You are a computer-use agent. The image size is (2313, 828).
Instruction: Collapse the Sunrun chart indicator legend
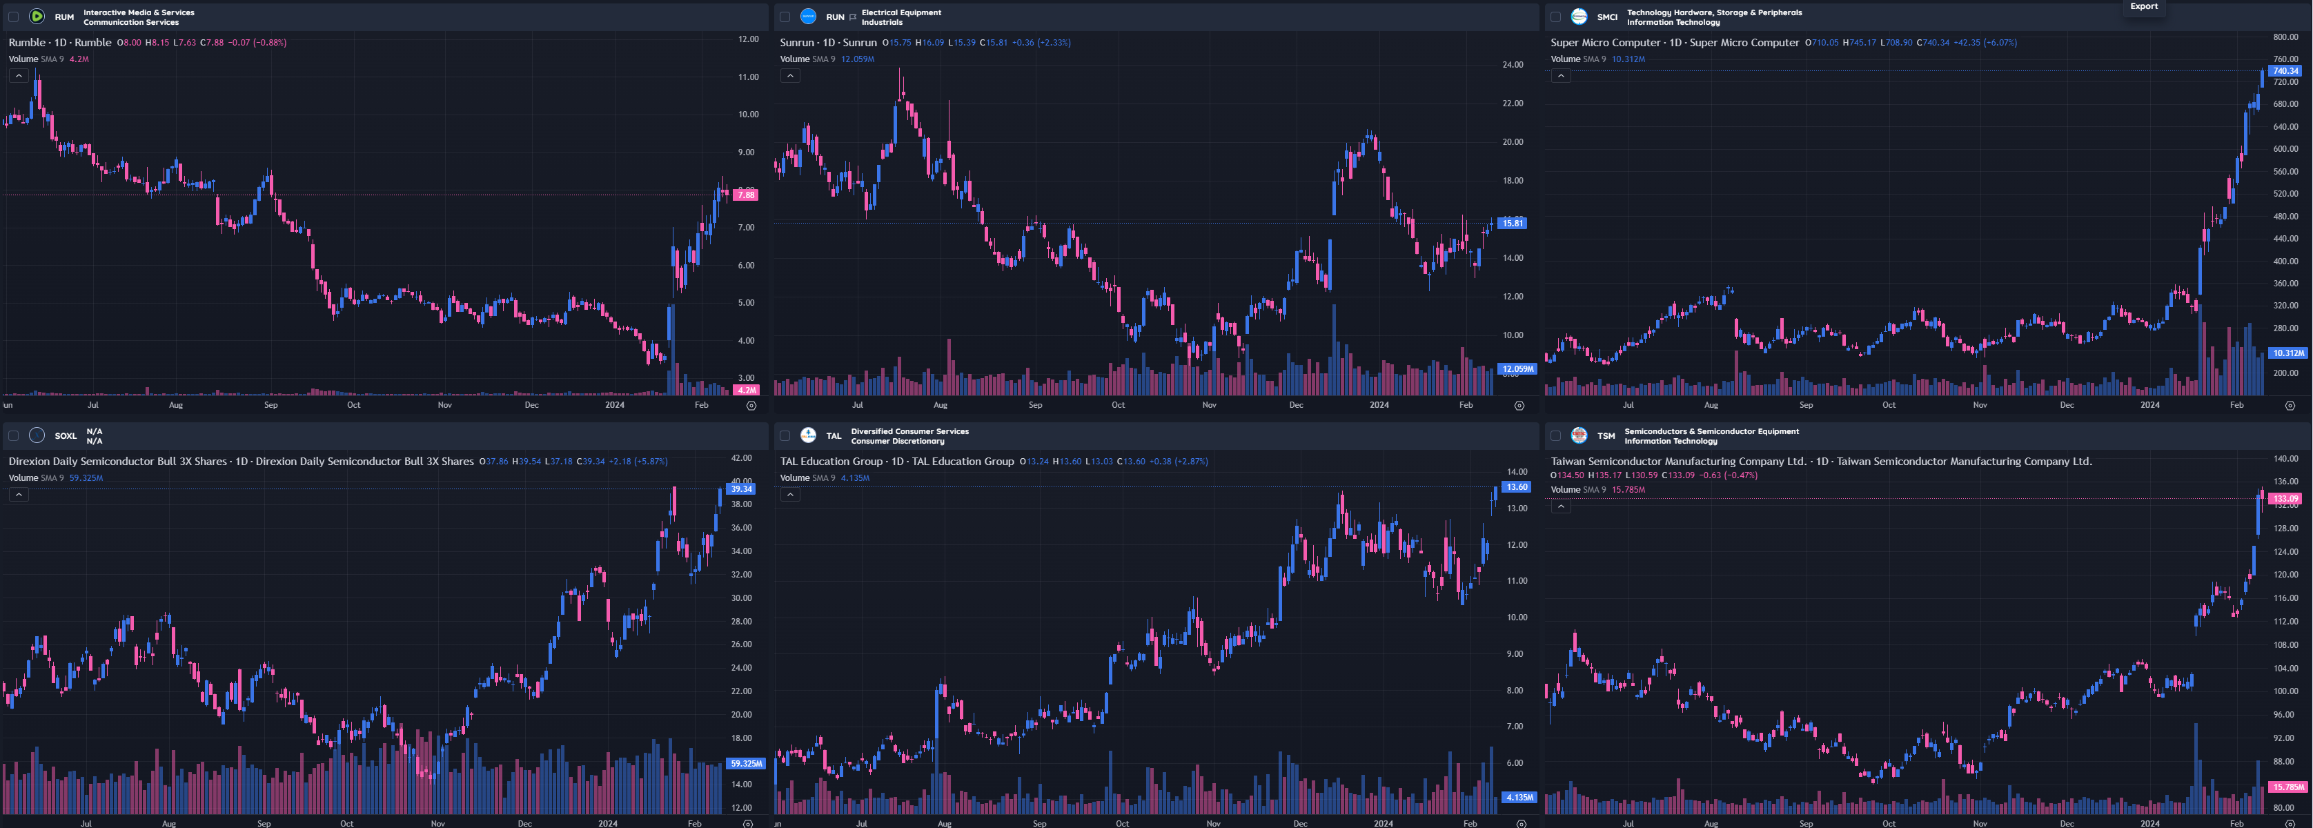(x=790, y=77)
